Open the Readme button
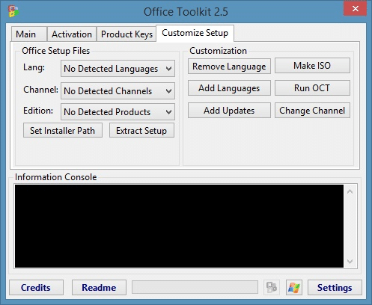The height and width of the screenshot is (305, 372). (99, 287)
